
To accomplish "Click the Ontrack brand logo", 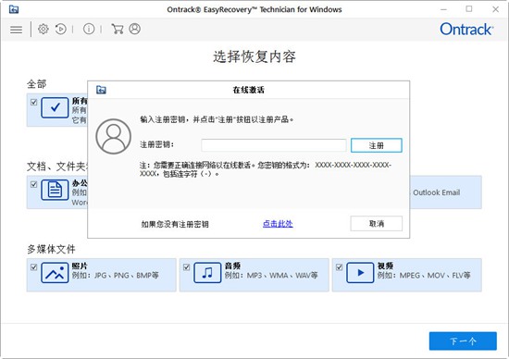I will (466, 30).
